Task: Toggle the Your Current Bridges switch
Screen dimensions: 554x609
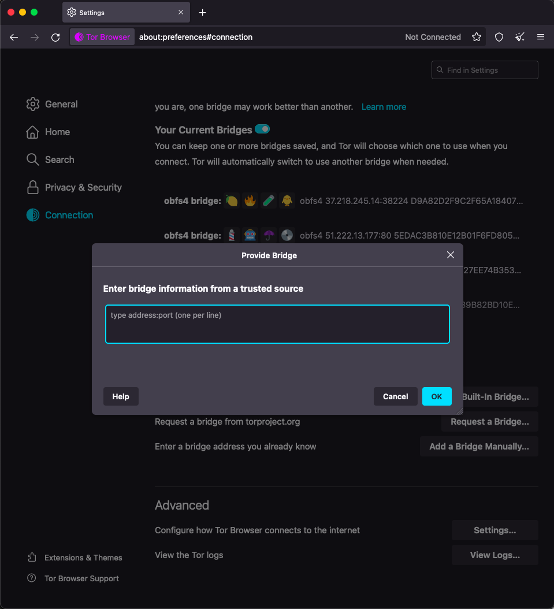Action: pyautogui.click(x=262, y=129)
